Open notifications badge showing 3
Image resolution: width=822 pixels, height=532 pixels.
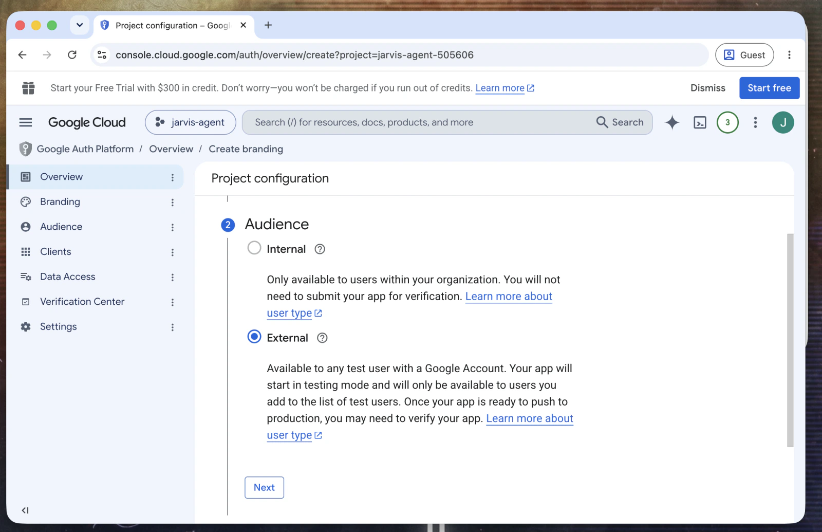tap(727, 122)
